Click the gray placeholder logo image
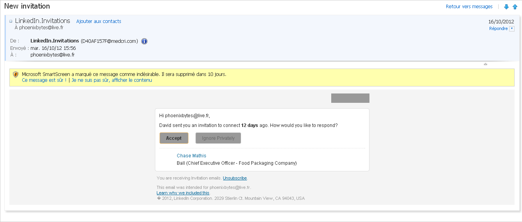Viewport: 522px width, 222px height. coord(350,98)
